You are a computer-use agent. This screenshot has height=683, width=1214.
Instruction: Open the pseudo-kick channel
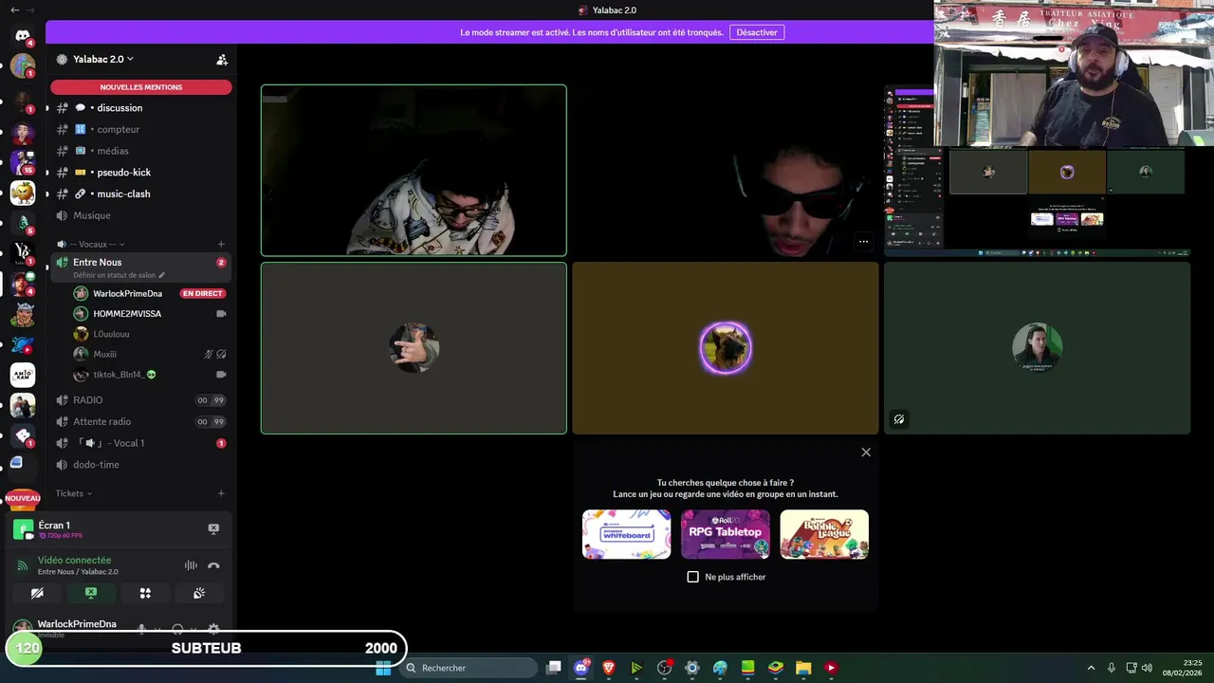tap(141, 173)
